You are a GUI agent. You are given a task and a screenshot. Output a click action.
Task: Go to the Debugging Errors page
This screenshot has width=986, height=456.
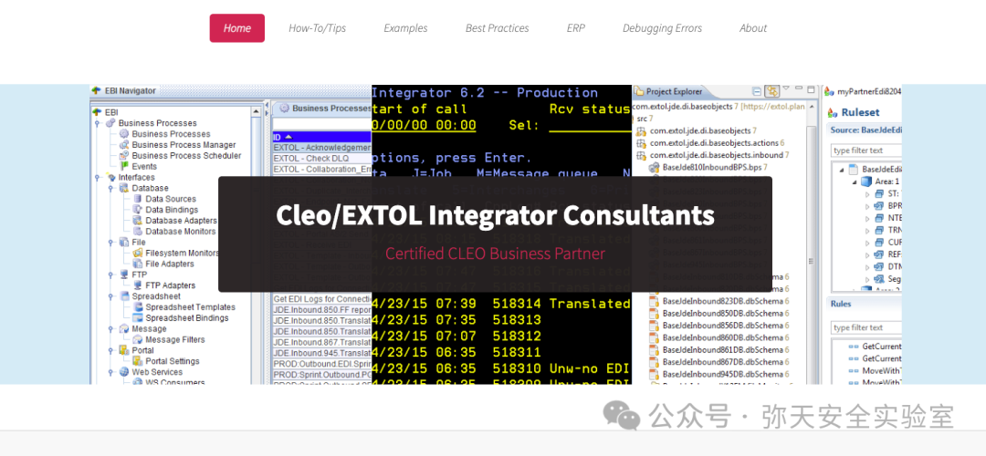click(x=662, y=28)
